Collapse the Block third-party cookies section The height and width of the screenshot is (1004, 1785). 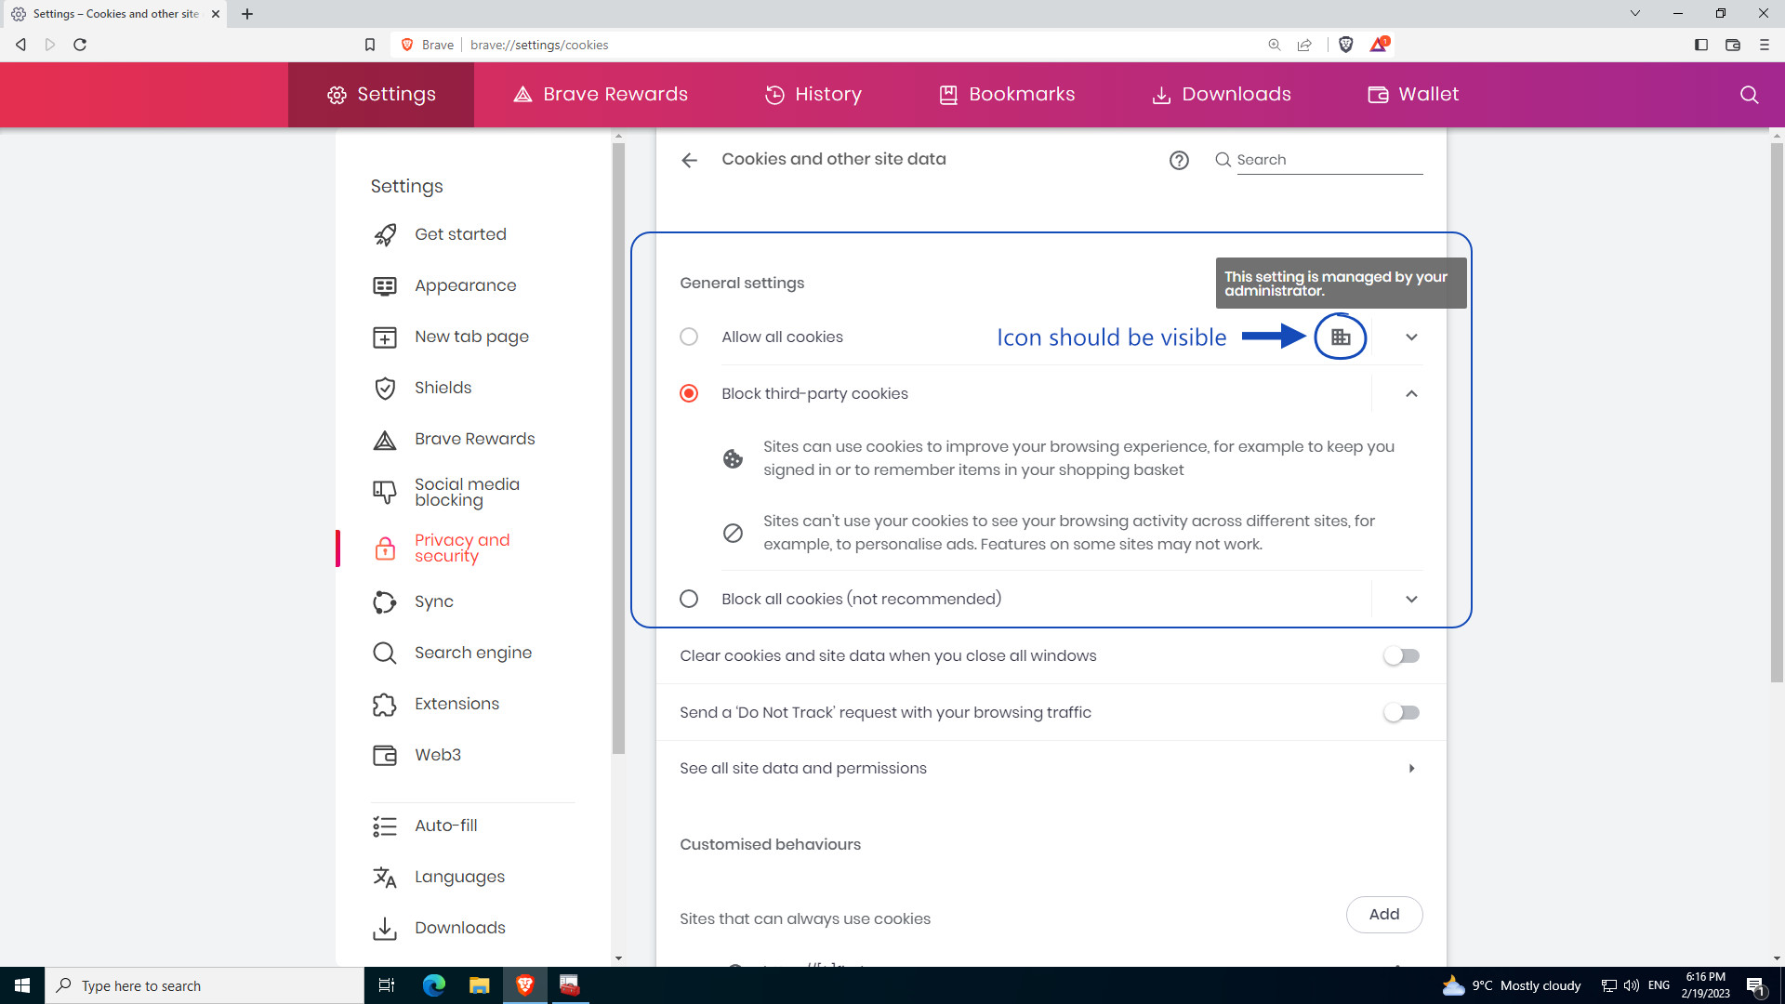(1411, 393)
